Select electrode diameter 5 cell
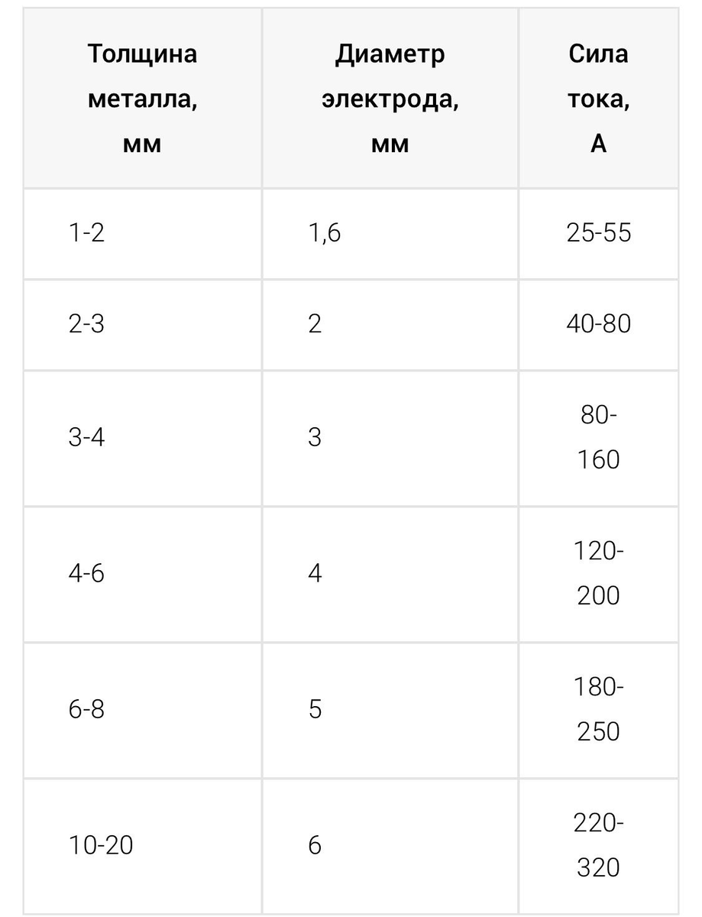 coord(390,710)
